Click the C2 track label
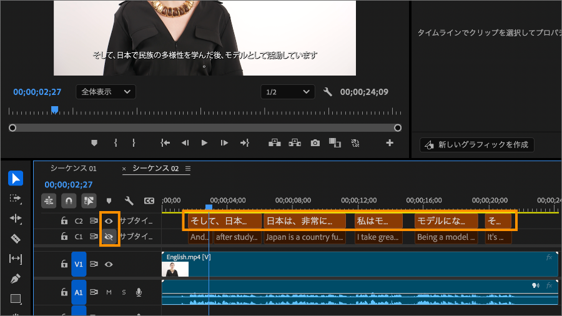 pyautogui.click(x=79, y=221)
